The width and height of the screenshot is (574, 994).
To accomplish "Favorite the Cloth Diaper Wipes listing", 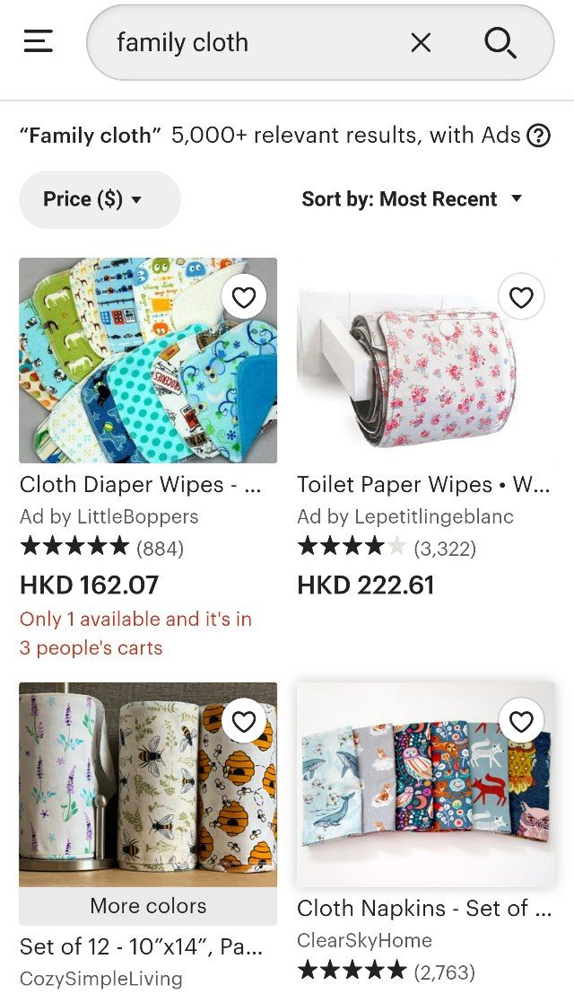I will tap(244, 297).
